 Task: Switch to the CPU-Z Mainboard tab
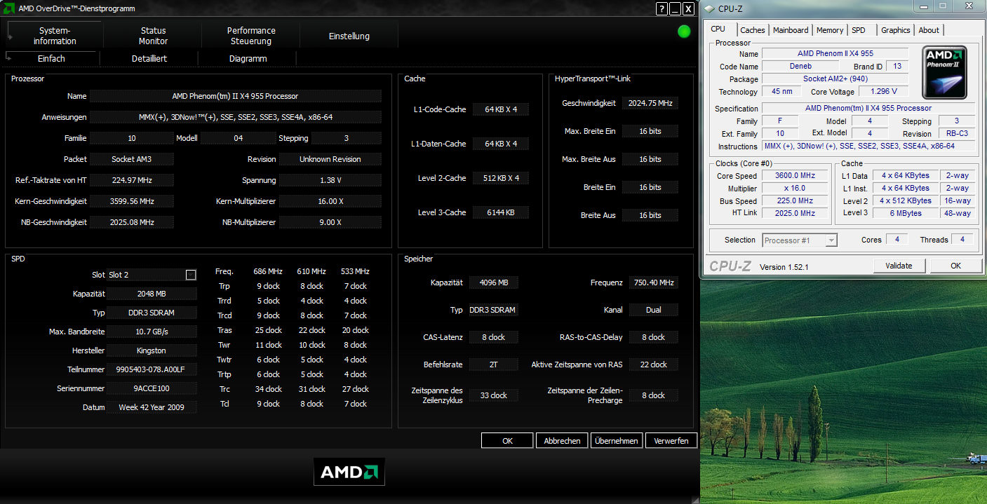[x=791, y=30]
